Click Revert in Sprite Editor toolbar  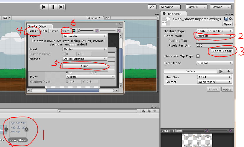(x=54, y=31)
